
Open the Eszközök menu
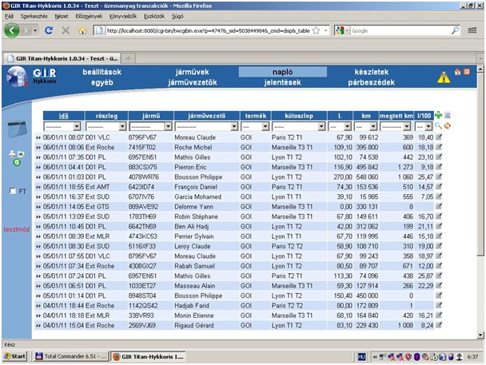coord(154,17)
